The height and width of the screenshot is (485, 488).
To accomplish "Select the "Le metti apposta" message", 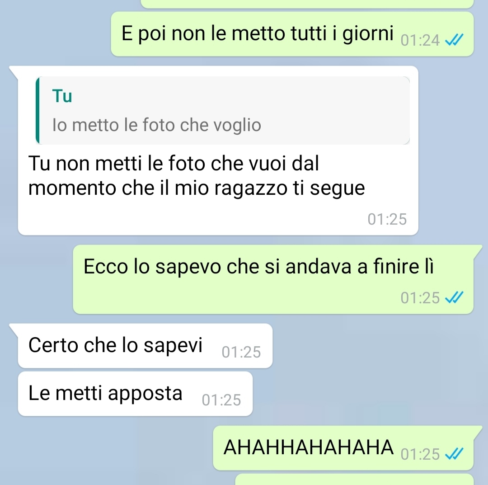I will [x=136, y=394].
